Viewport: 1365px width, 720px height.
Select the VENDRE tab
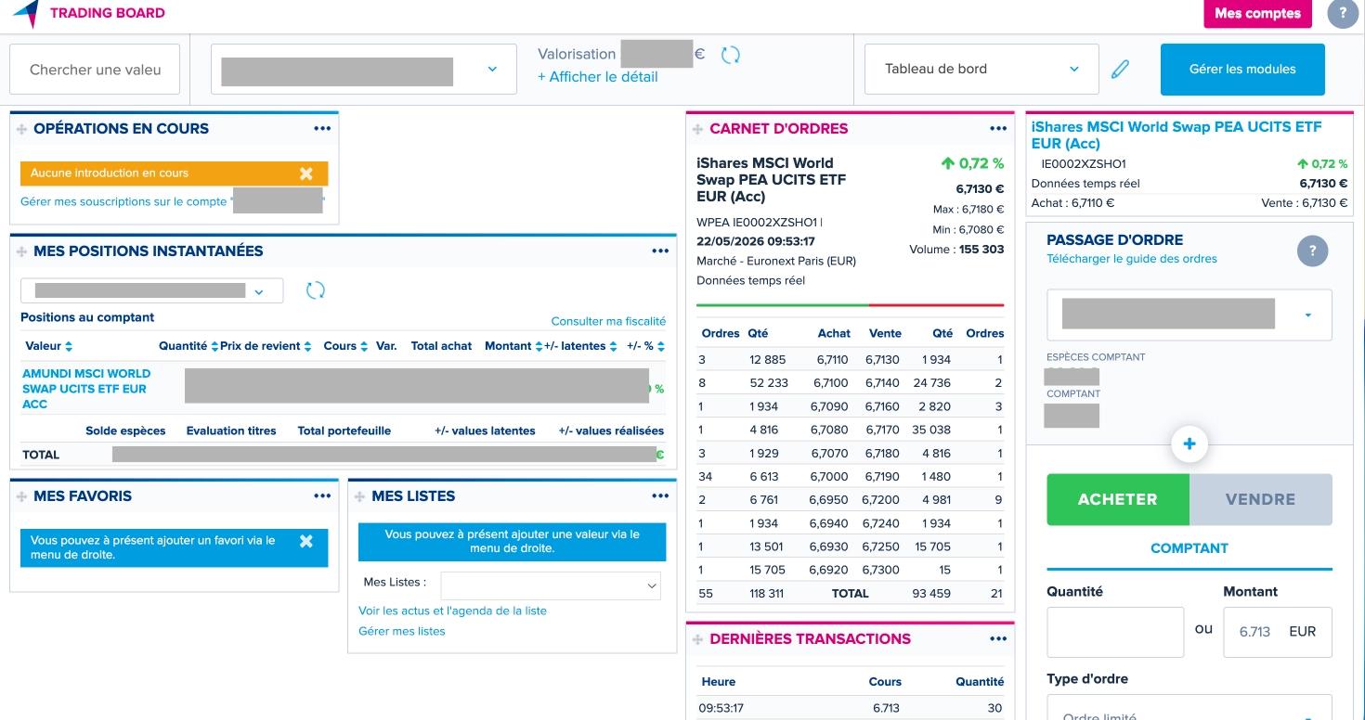point(1261,499)
